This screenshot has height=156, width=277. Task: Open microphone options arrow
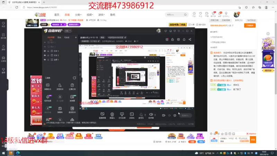click(145, 115)
